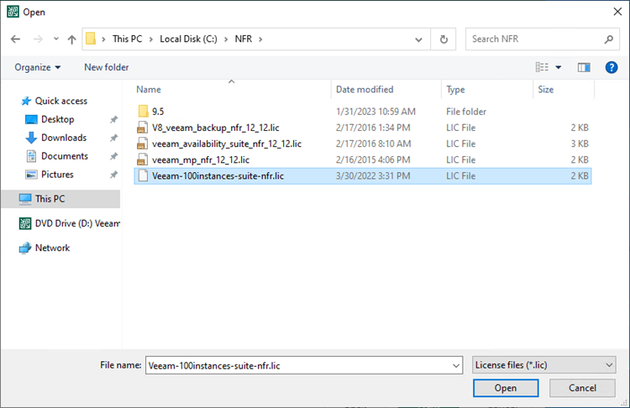Open the DVD Drive (D:) Veeam
The width and height of the screenshot is (630, 408).
69,223
